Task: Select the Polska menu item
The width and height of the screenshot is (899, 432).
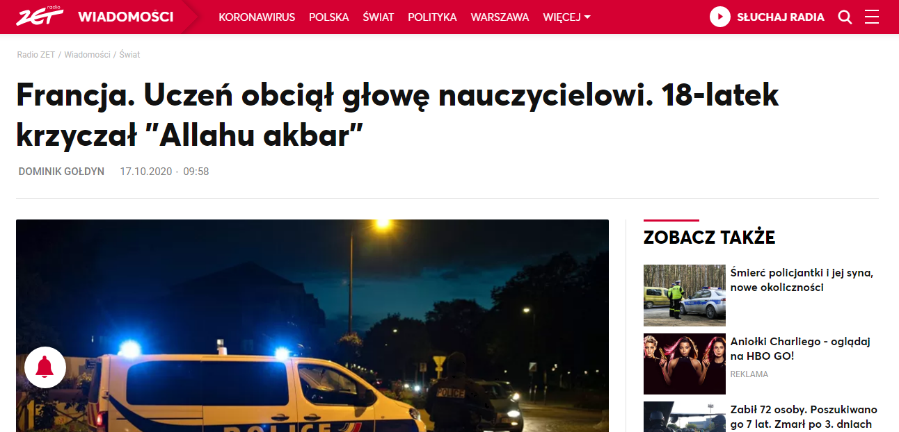Action: 329,17
